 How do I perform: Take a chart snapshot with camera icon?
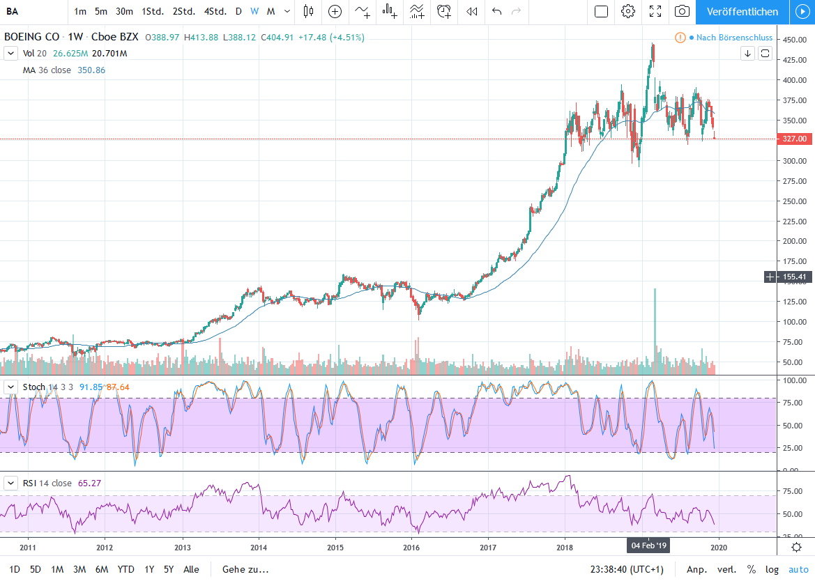coord(683,11)
